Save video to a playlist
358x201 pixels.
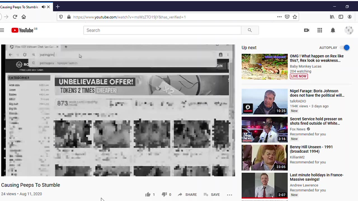click(x=211, y=195)
